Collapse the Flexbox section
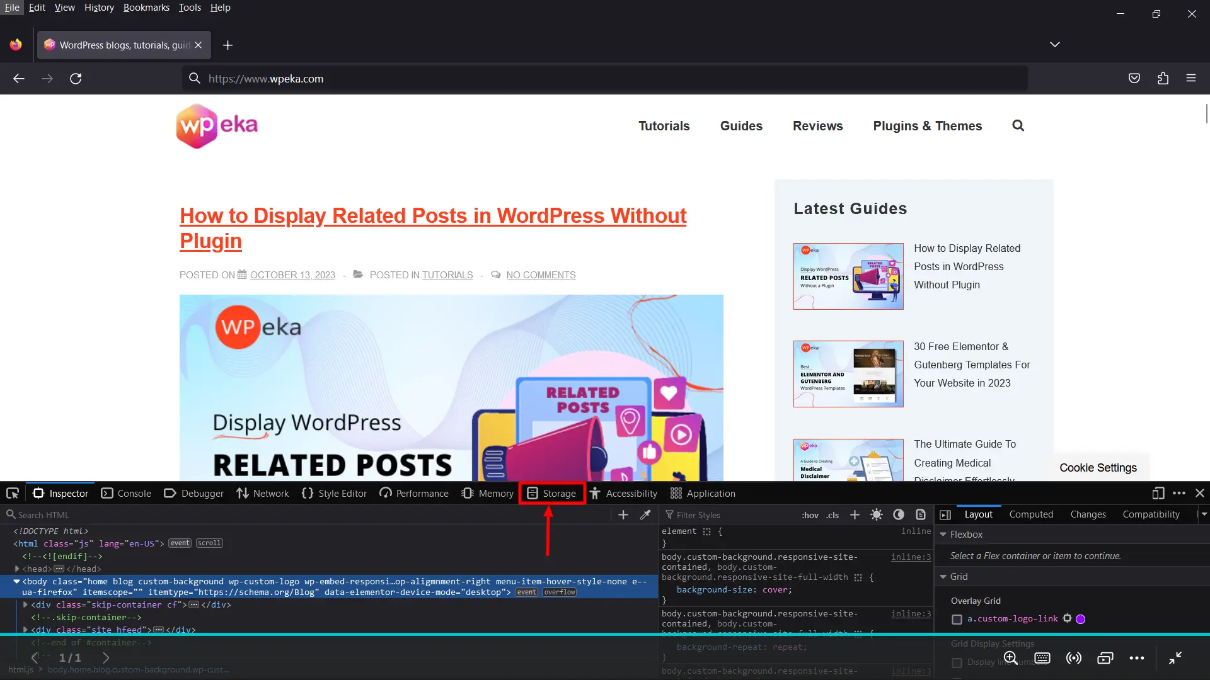Image resolution: width=1210 pixels, height=680 pixels. (x=943, y=535)
